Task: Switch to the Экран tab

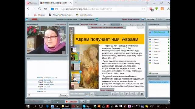Action: (x=137, y=25)
